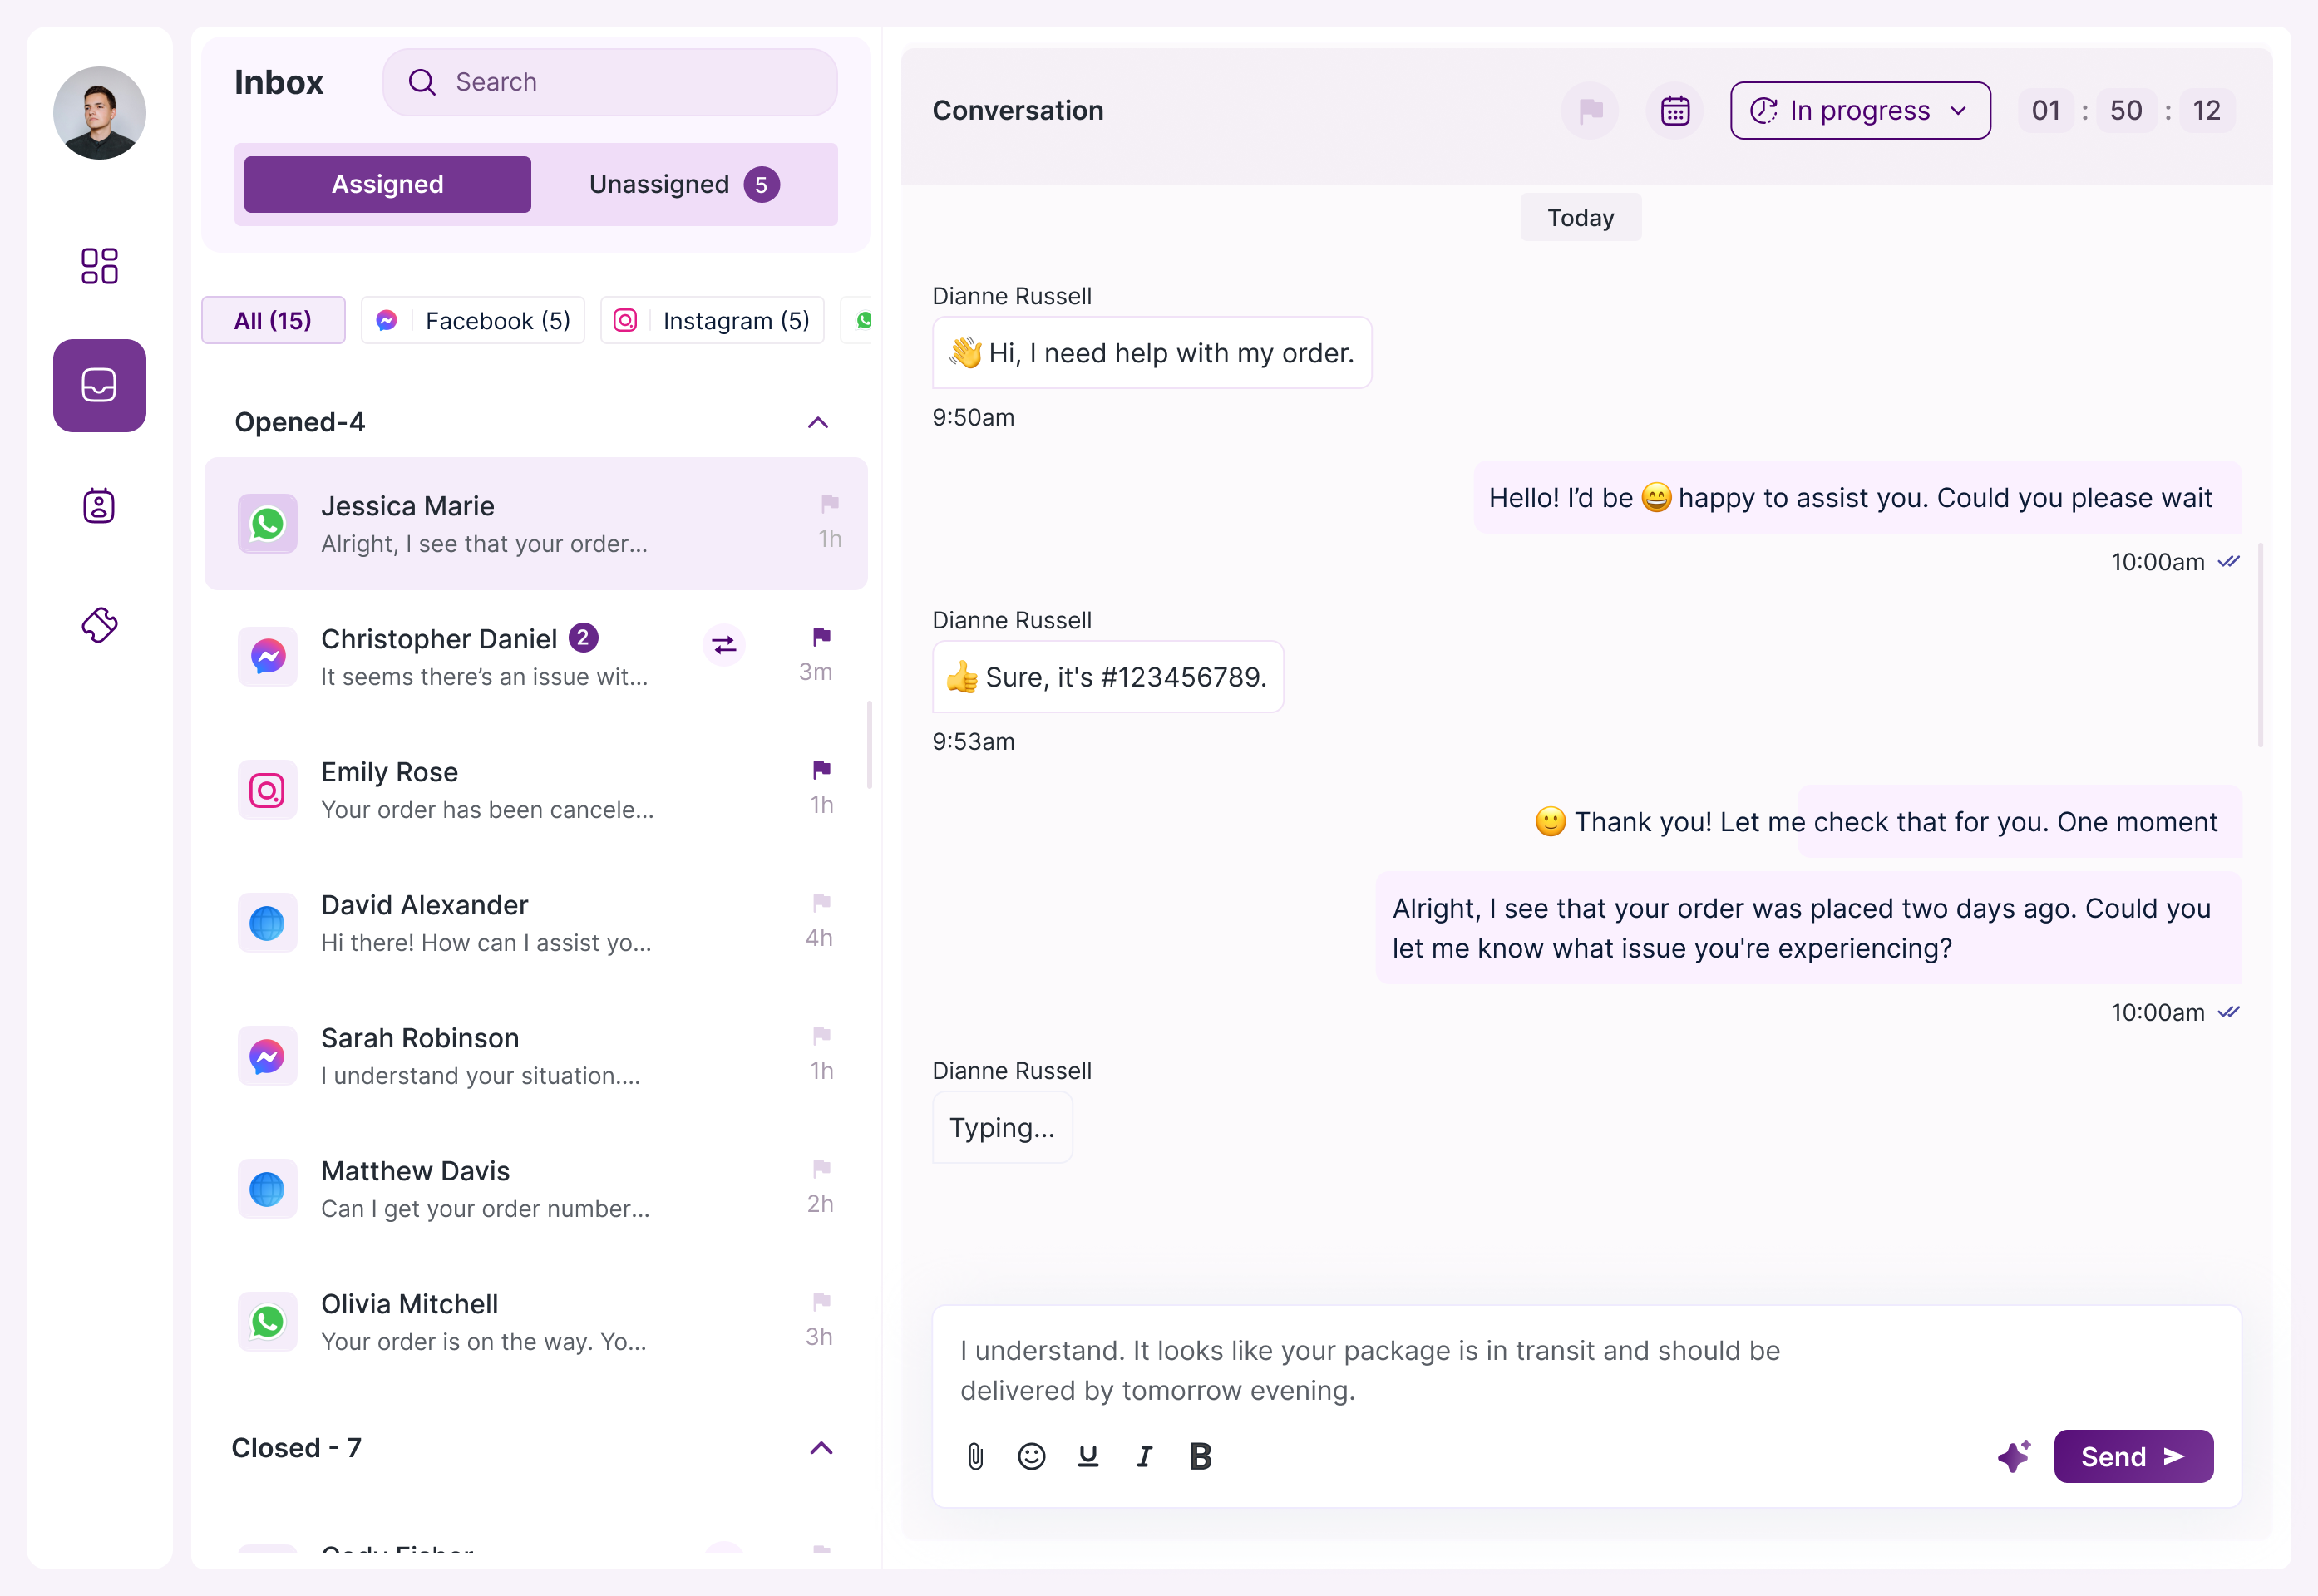Click the AI sparkle assist icon

(2014, 1456)
